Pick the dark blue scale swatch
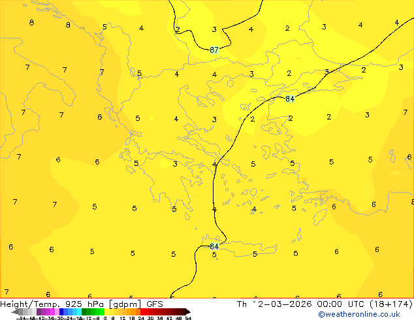Viewport: 414px width, 320px height. (x=61, y=312)
